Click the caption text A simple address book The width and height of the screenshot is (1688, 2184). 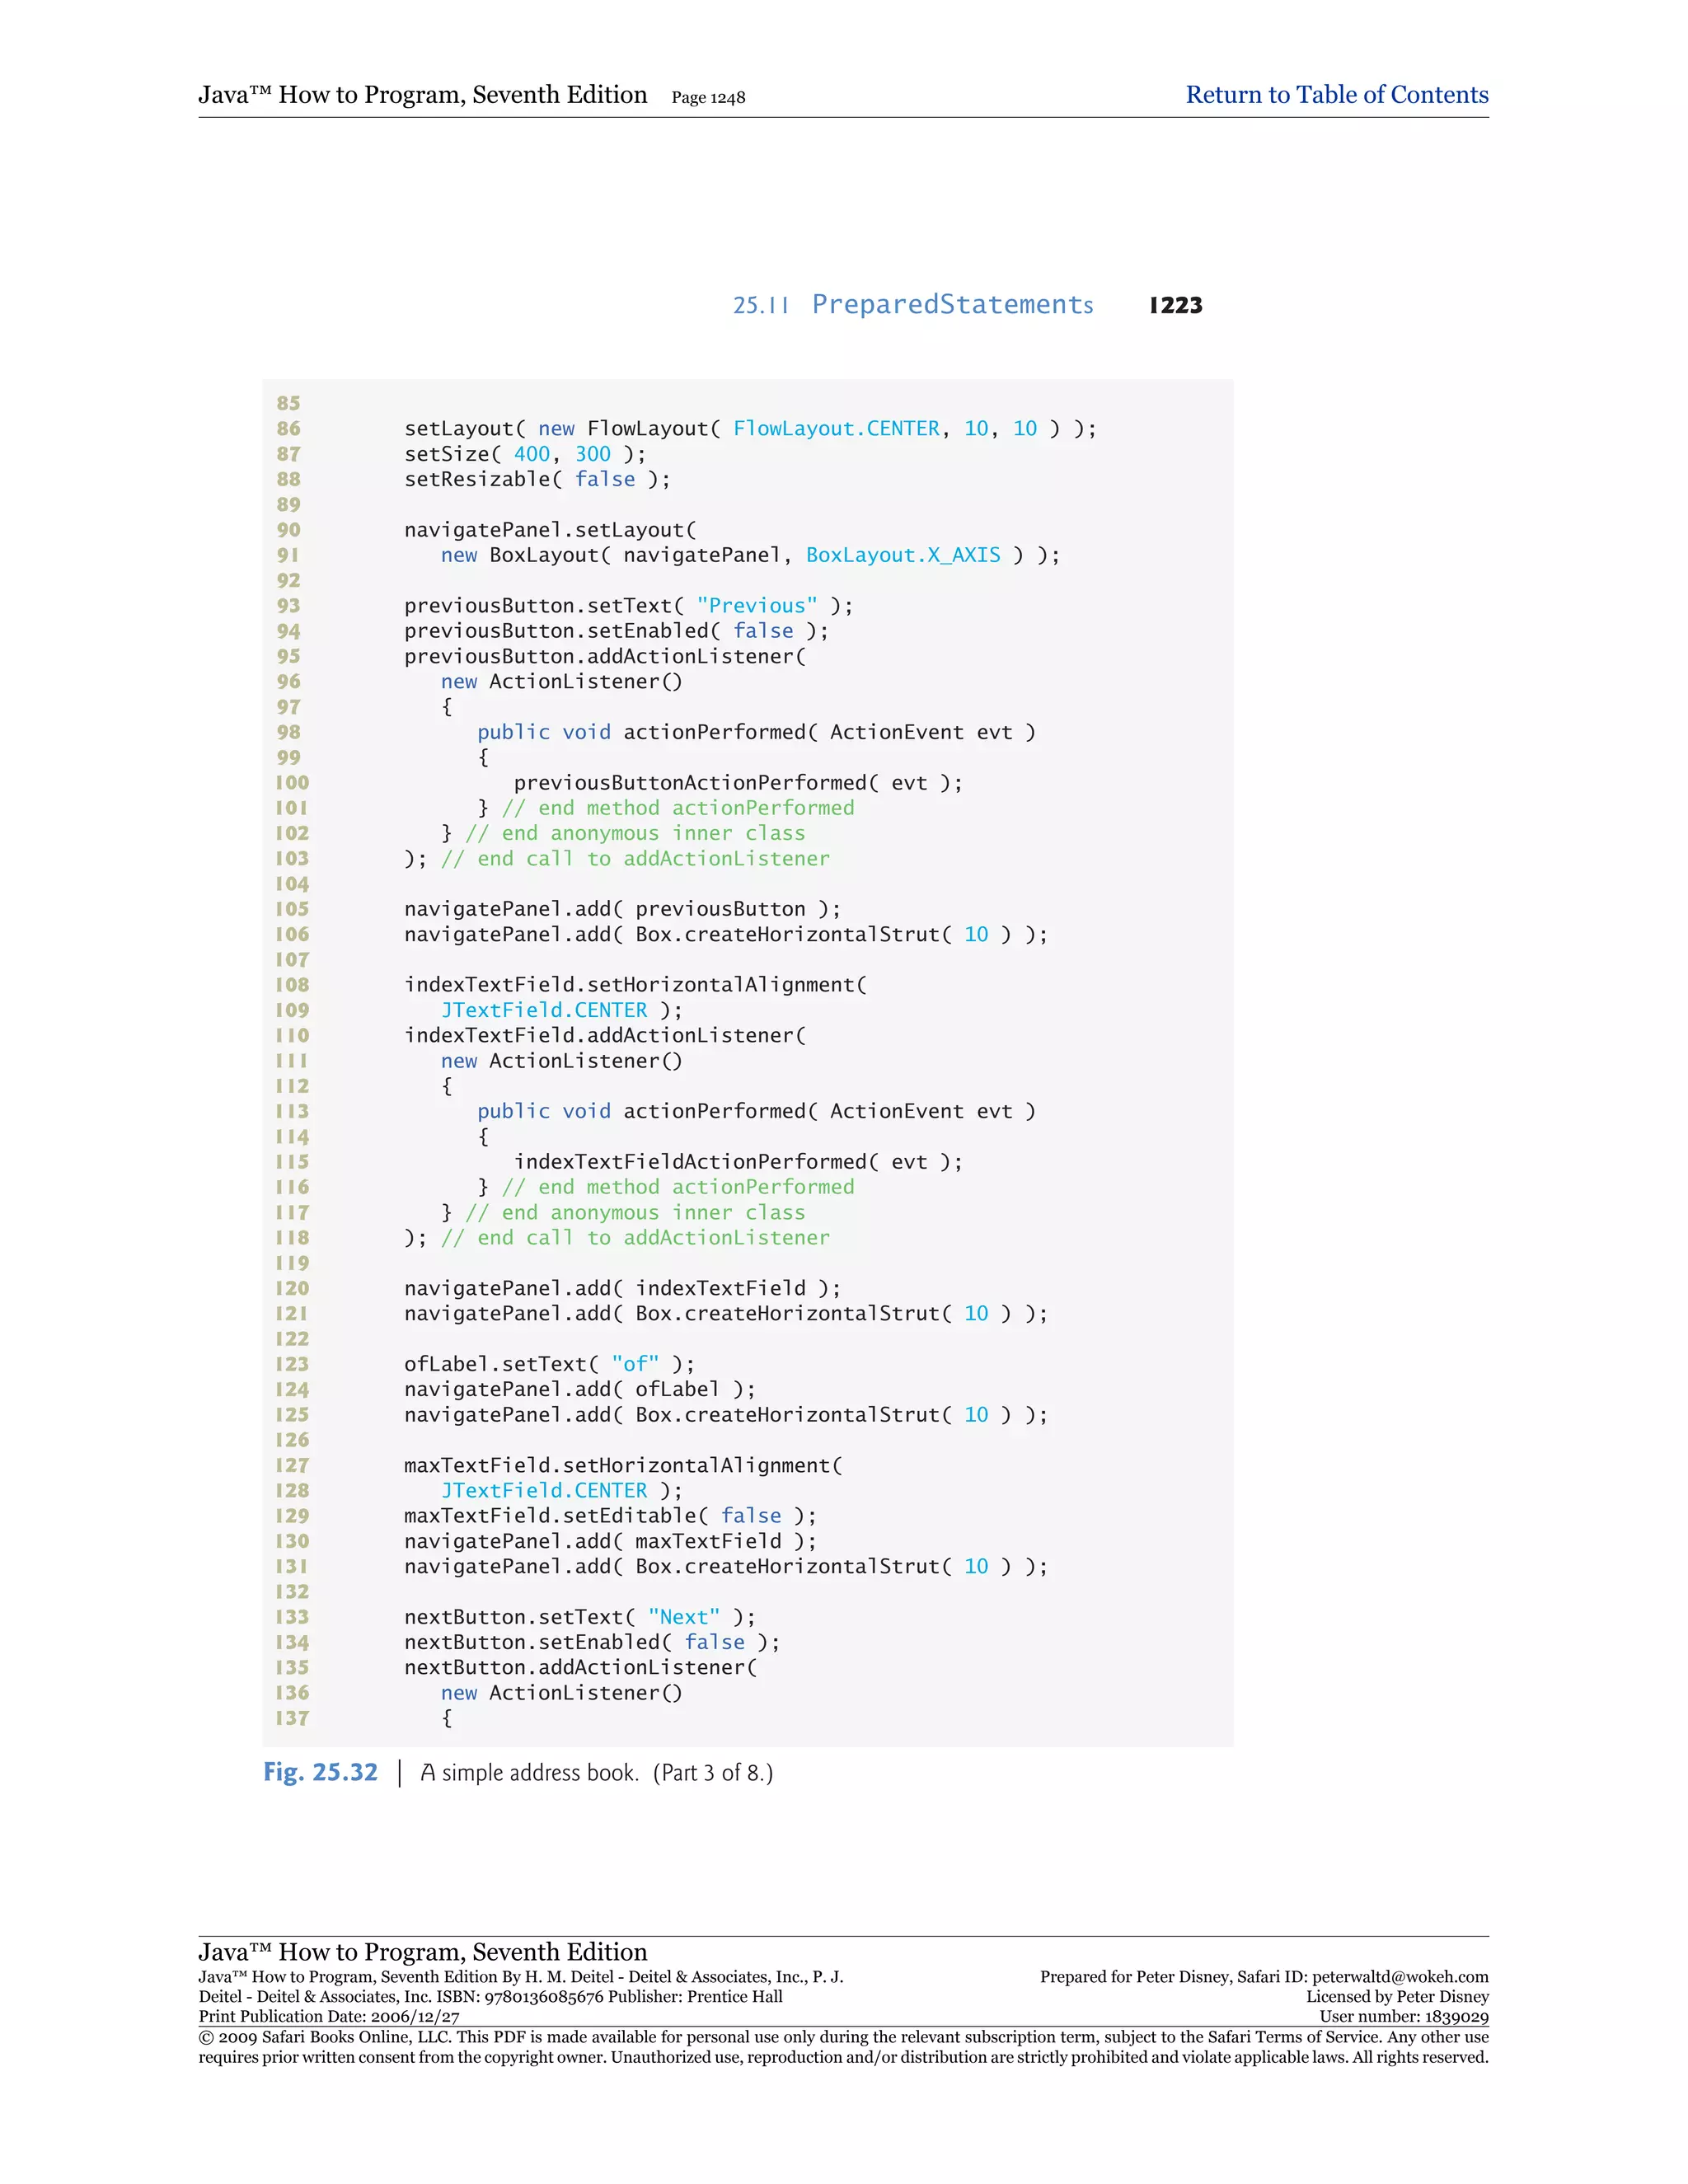coord(529,1773)
